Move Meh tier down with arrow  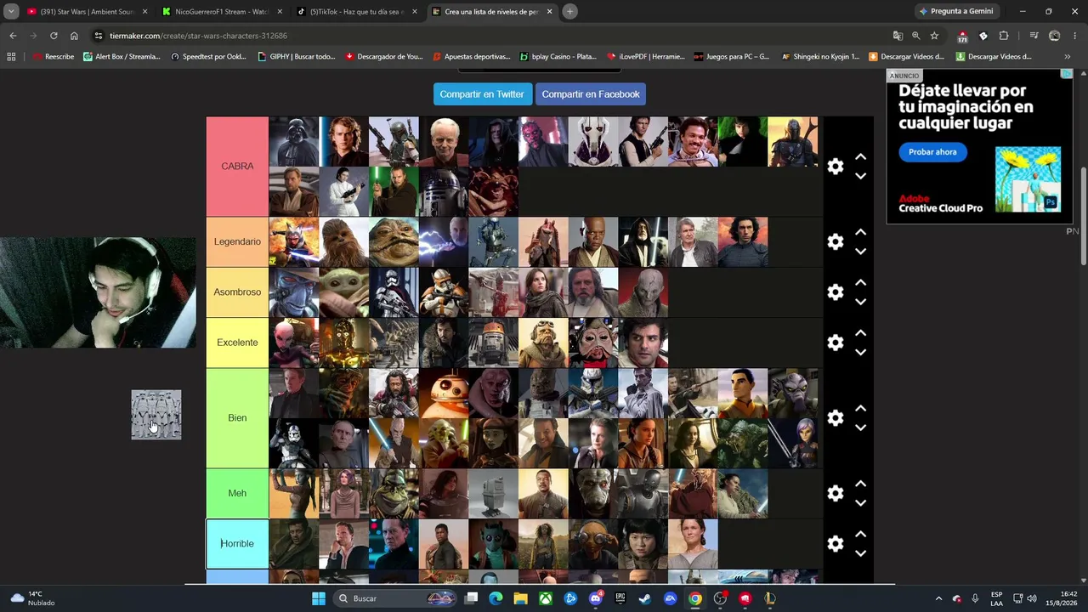click(x=860, y=503)
